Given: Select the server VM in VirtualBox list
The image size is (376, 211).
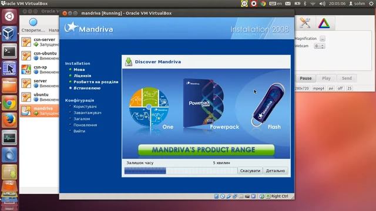Looking at the screenshot, I should point(40,83).
